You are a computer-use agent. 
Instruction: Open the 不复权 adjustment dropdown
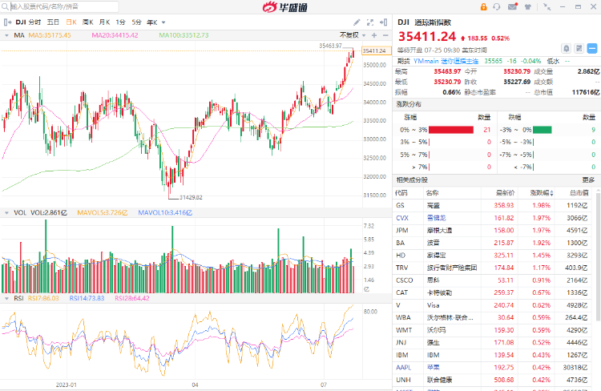pyautogui.click(x=353, y=35)
